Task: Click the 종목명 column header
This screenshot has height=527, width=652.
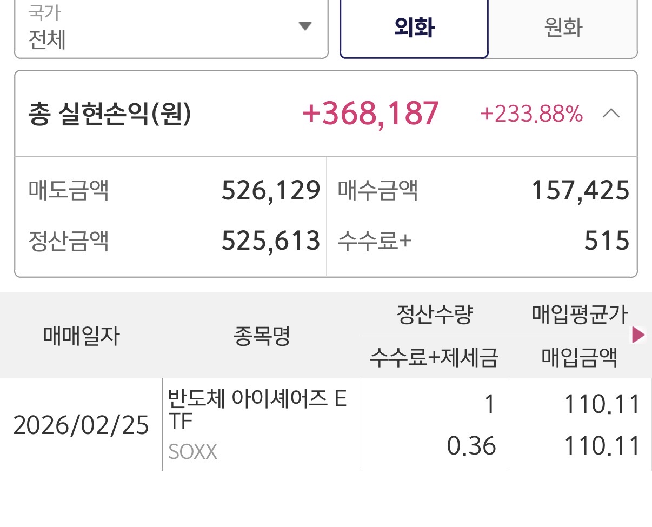Action: click(262, 336)
